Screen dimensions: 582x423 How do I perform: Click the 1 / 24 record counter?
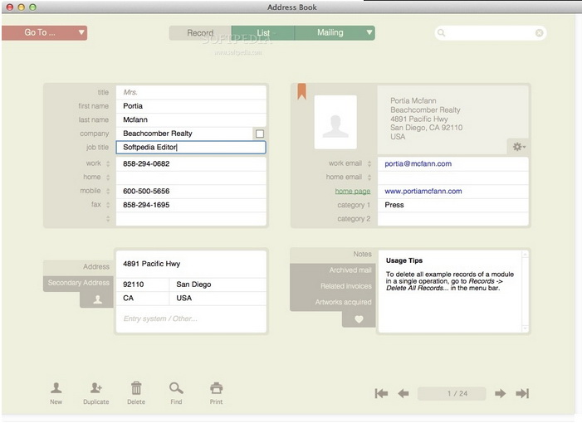point(452,393)
